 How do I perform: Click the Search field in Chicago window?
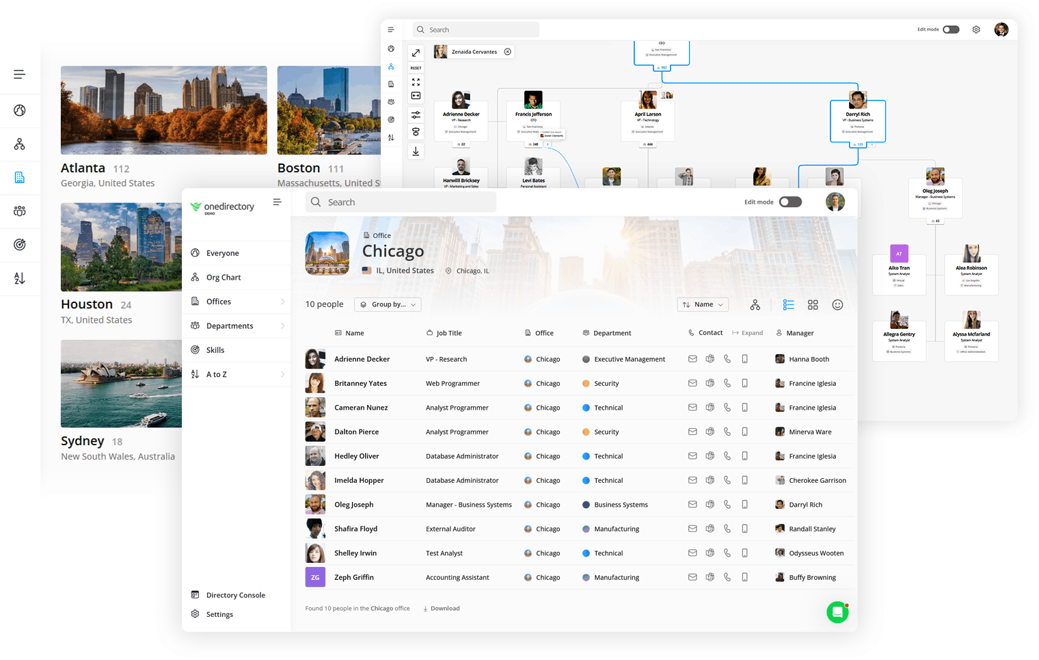[x=401, y=202]
